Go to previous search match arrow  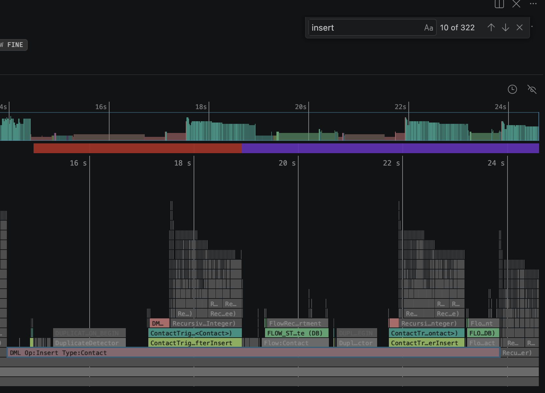tap(491, 28)
